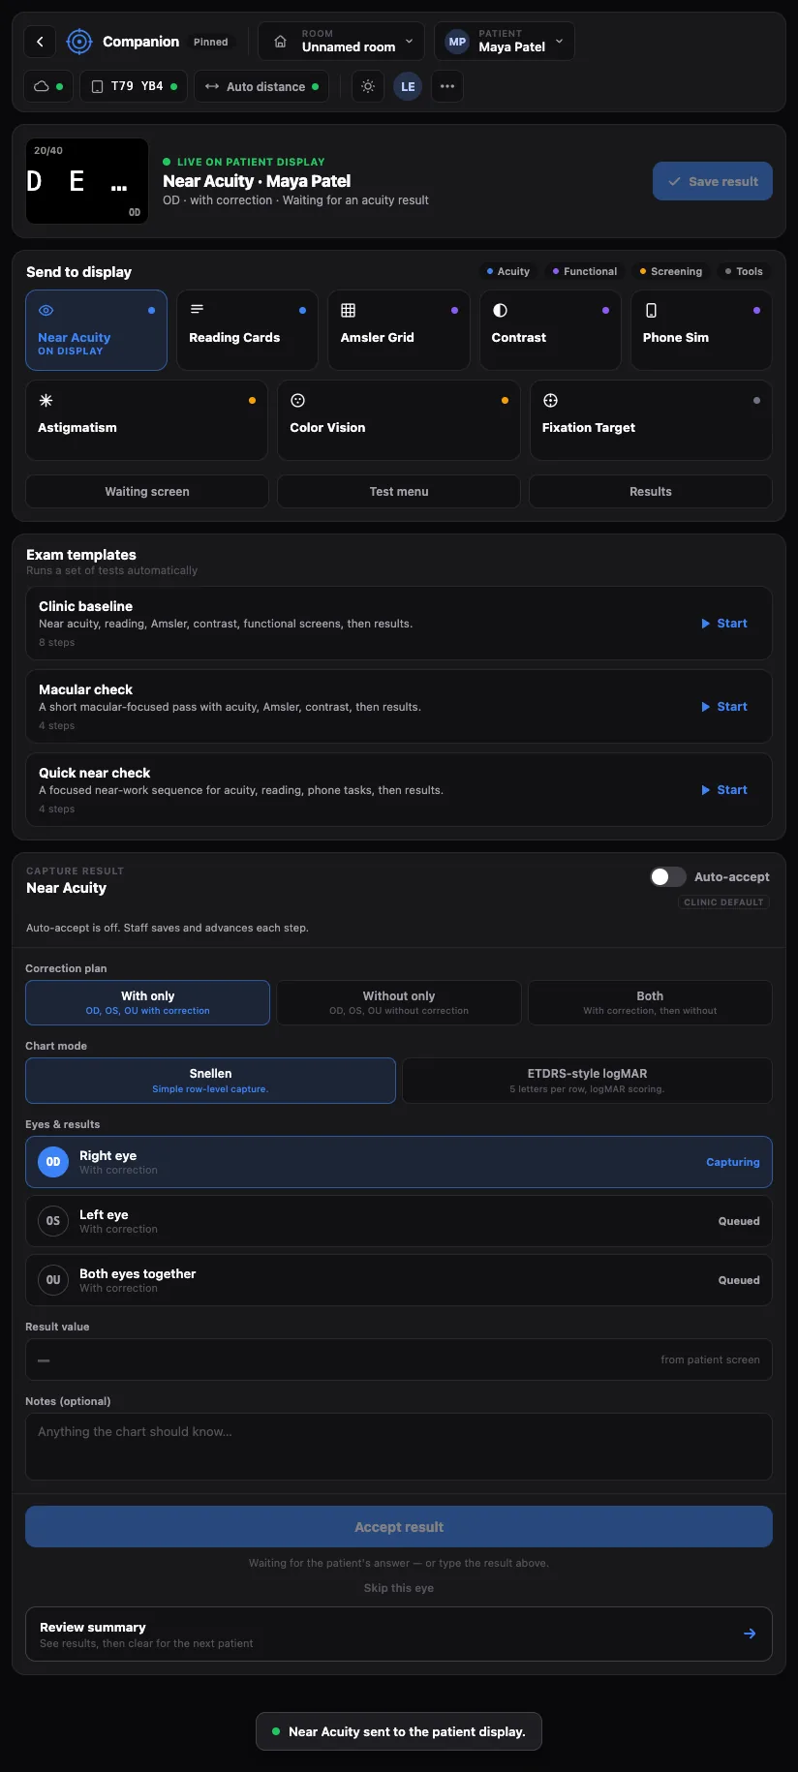
Task: Click the OU both eyes badge
Action: pyautogui.click(x=53, y=1280)
